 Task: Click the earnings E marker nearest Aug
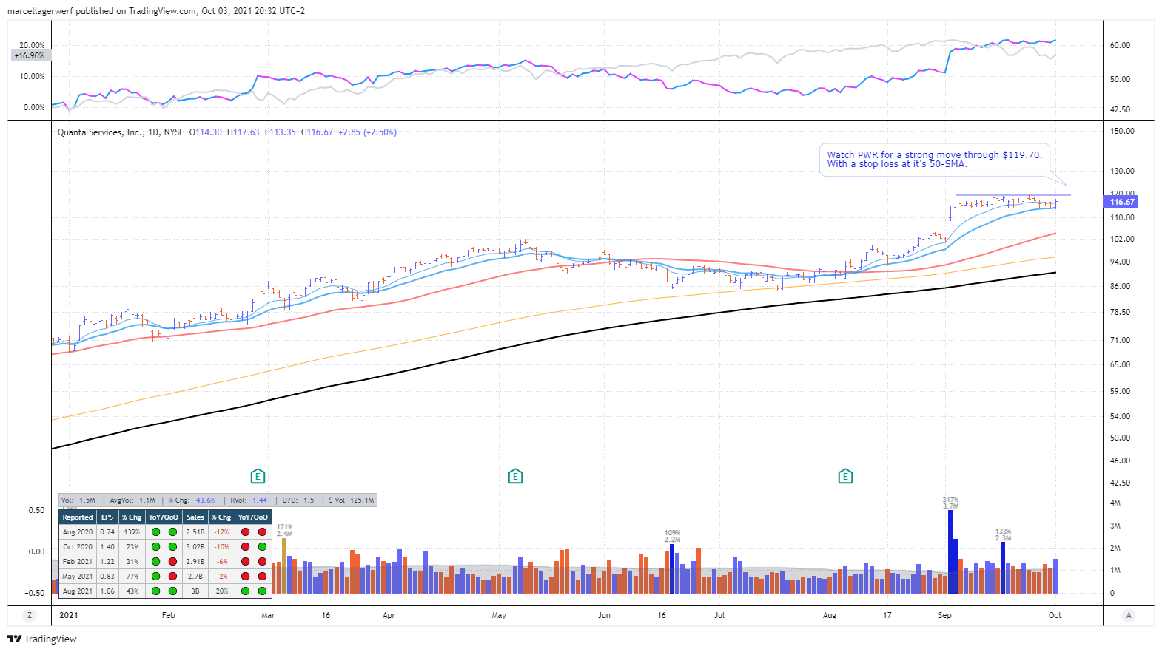pos(845,476)
